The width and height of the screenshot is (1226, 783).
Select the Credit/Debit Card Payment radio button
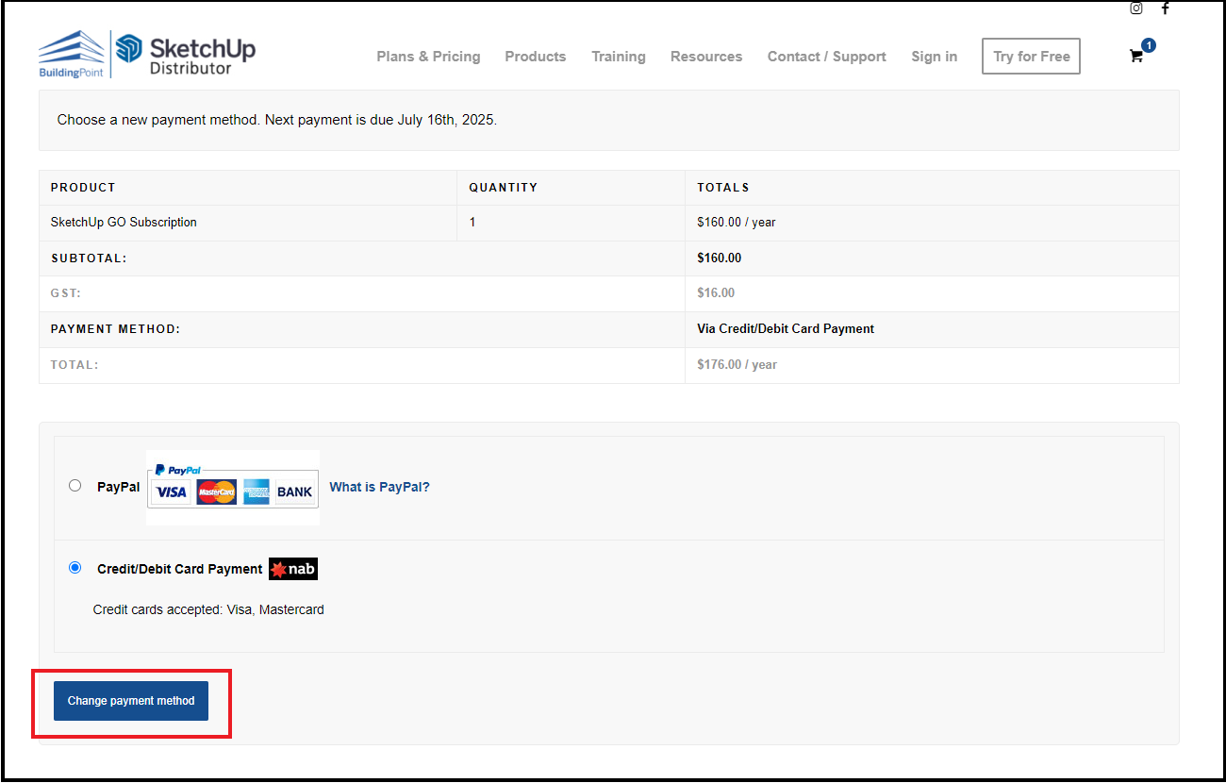(x=75, y=568)
